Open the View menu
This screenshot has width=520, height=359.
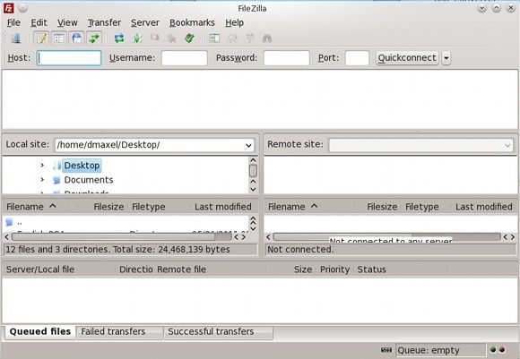[67, 22]
